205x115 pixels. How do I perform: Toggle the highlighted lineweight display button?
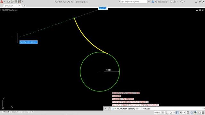tap(177, 112)
